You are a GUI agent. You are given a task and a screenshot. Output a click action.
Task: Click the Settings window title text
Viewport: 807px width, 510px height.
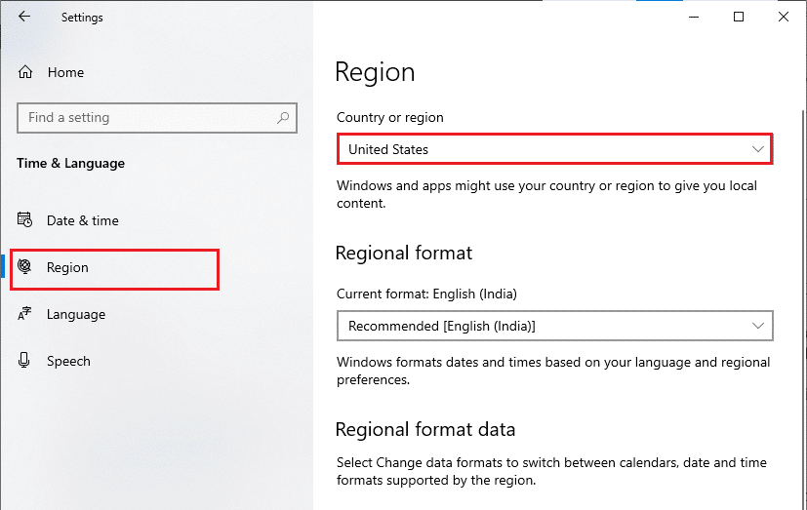(82, 18)
